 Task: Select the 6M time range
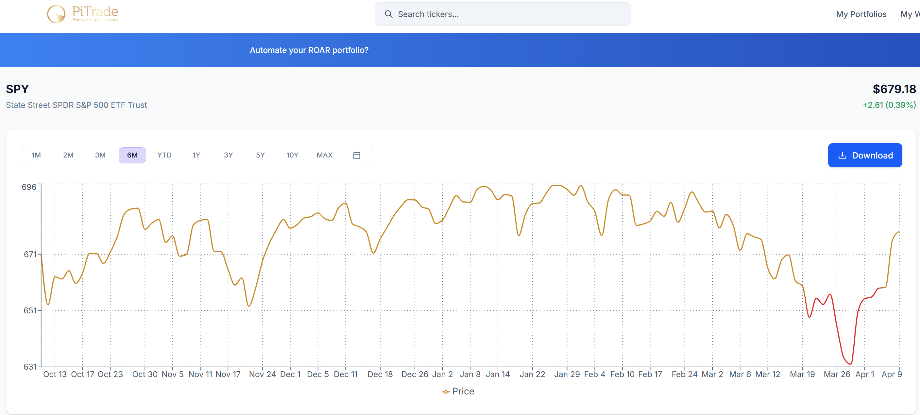click(132, 155)
